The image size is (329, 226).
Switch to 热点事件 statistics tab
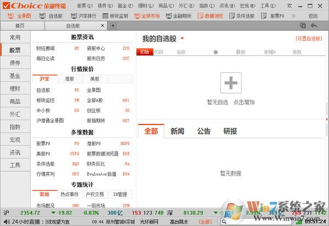(70, 194)
